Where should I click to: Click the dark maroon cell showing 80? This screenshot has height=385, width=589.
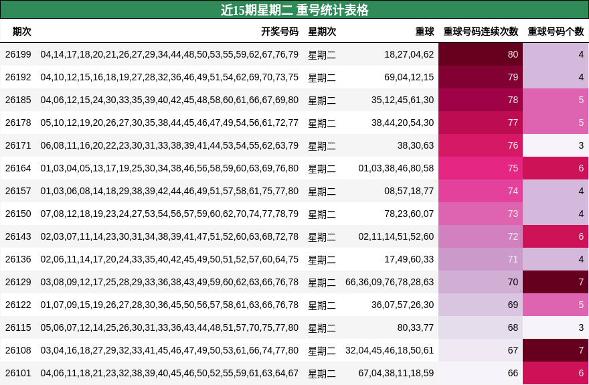pyautogui.click(x=481, y=54)
